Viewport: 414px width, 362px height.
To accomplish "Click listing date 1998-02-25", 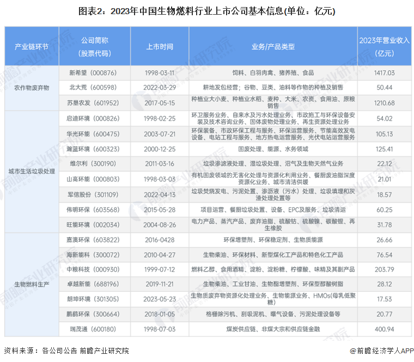I will 160,118.
